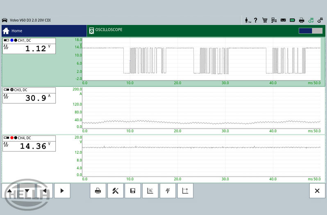
Task: Go to the Home screen
Action: coord(13,31)
